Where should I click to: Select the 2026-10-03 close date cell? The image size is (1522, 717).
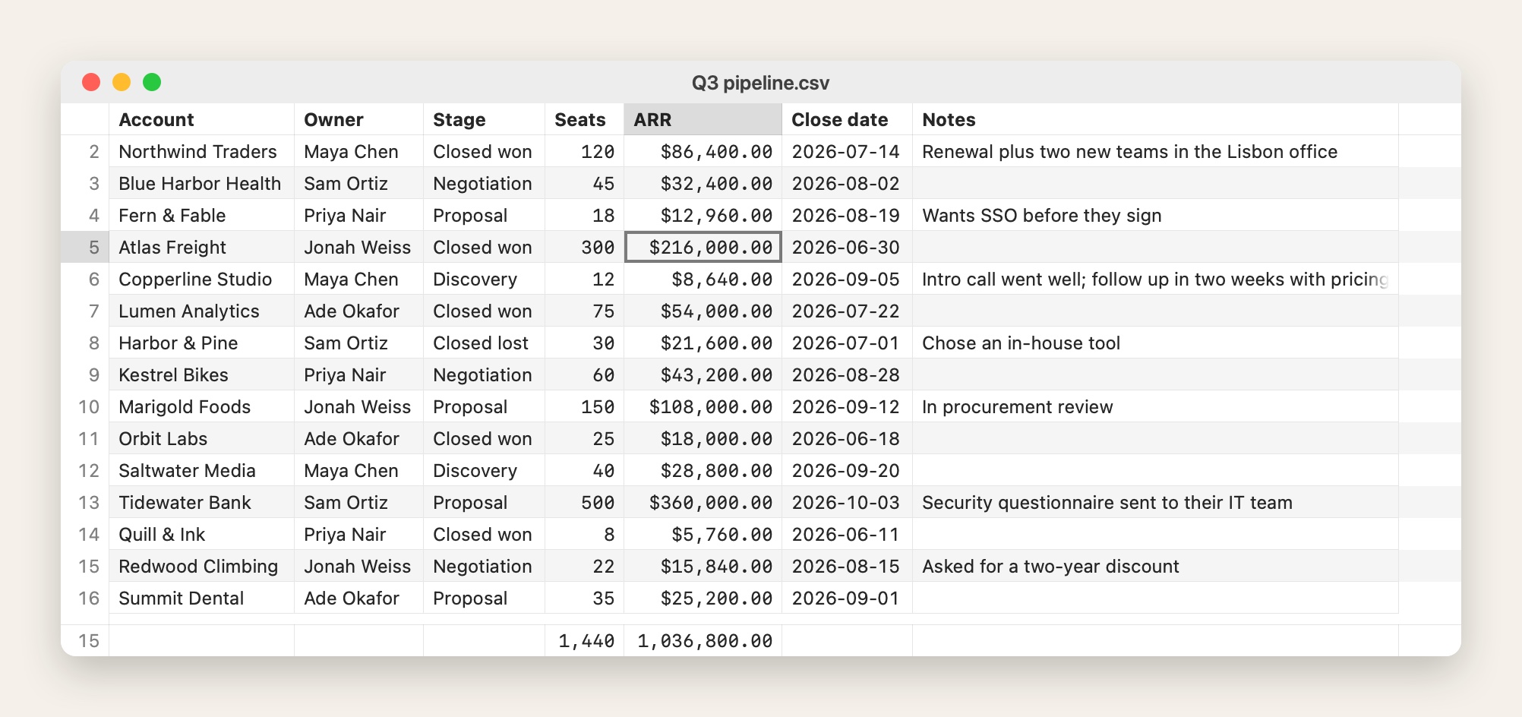point(847,502)
